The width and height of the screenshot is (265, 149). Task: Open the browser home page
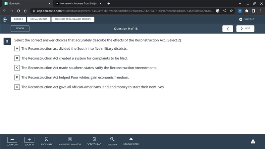coord(25,11)
